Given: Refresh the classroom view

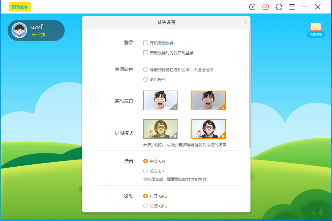Looking at the screenshot, I should (279, 7).
